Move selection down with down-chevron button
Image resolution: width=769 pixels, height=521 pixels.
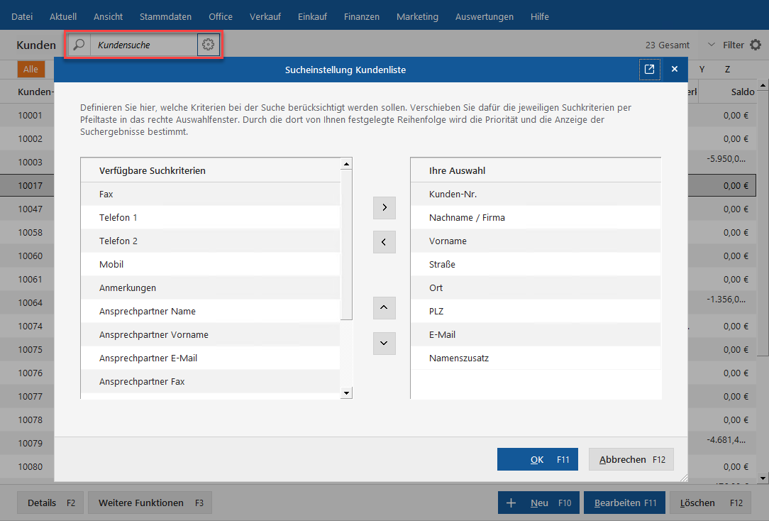(384, 343)
